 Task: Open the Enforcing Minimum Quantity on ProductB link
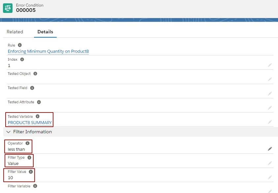[48, 51]
